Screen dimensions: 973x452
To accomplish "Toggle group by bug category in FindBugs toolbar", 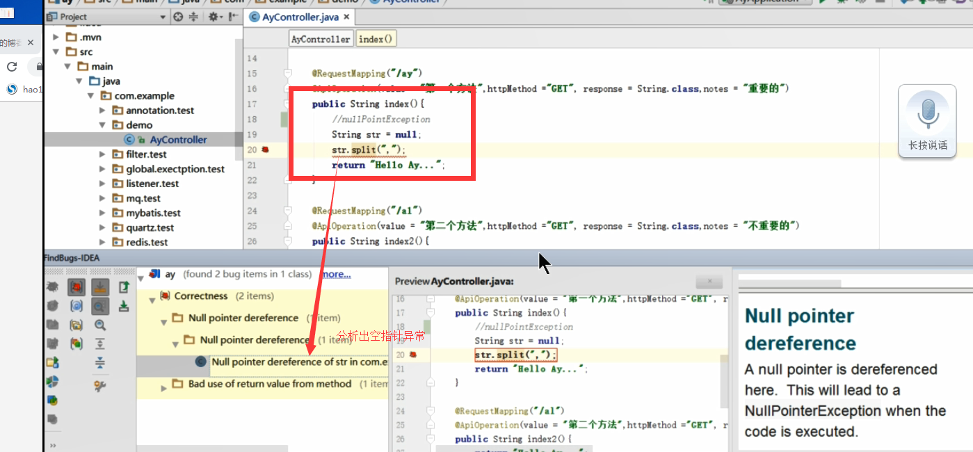I will click(77, 286).
